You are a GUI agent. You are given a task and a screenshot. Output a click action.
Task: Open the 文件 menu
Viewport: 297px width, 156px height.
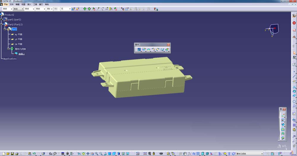[12, 4]
